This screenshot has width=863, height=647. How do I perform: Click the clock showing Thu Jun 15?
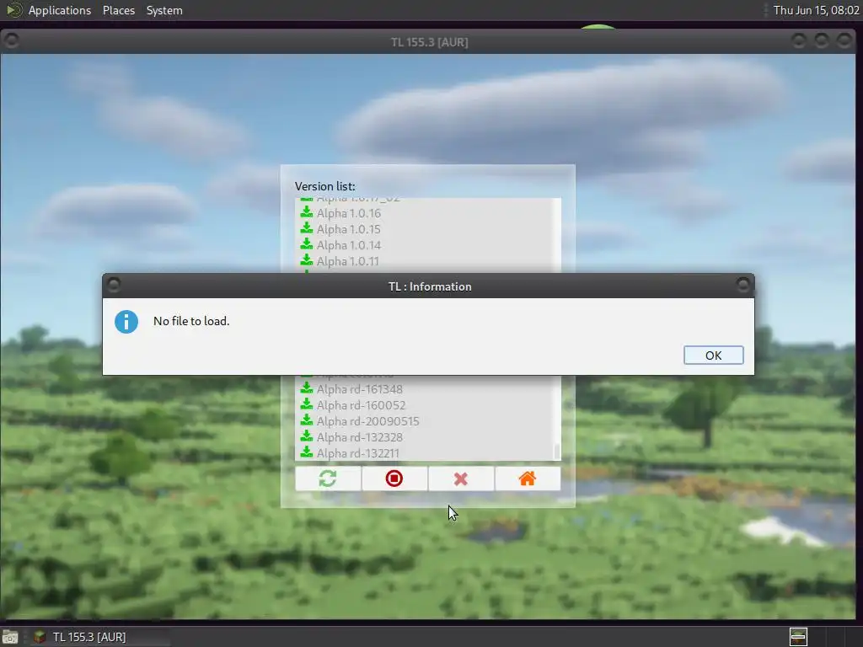pyautogui.click(x=816, y=10)
